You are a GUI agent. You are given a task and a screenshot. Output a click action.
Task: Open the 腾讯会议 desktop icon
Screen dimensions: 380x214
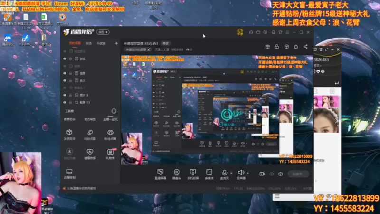(x=8, y=40)
